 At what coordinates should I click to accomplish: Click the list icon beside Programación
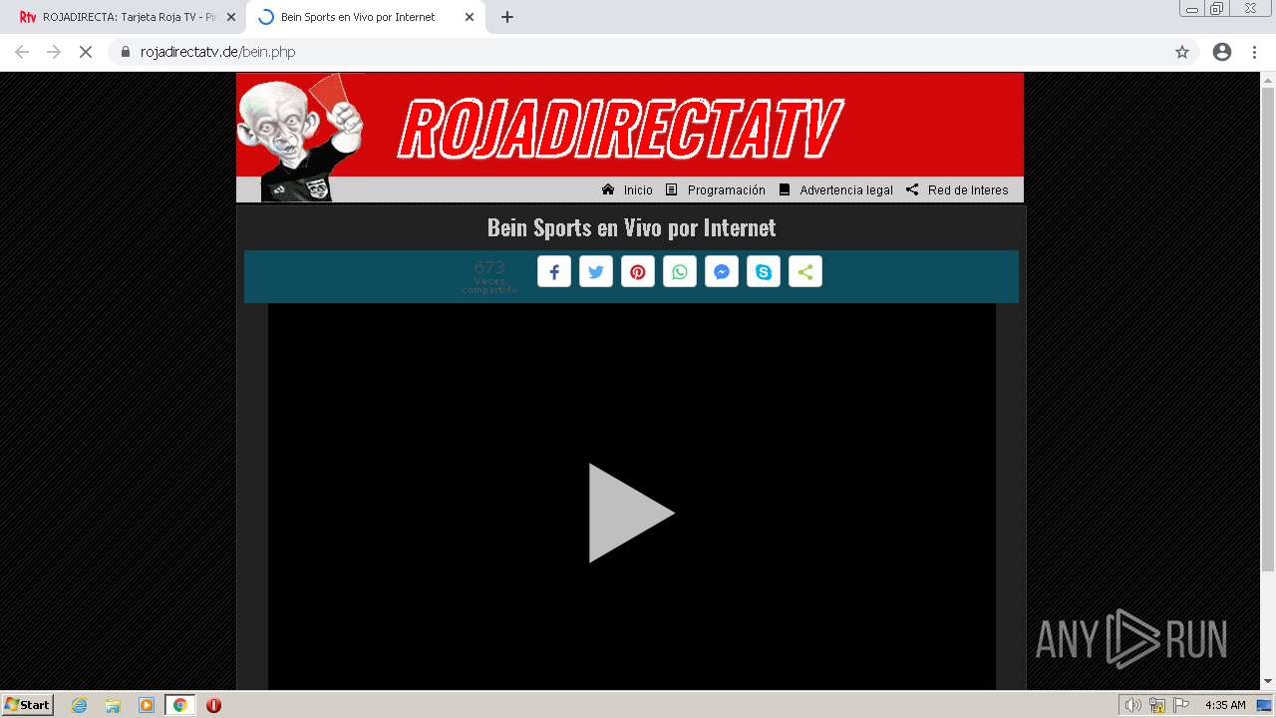pos(672,189)
